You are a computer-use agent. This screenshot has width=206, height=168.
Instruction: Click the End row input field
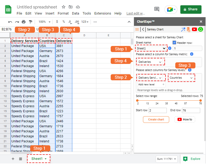[x=191, y=110]
